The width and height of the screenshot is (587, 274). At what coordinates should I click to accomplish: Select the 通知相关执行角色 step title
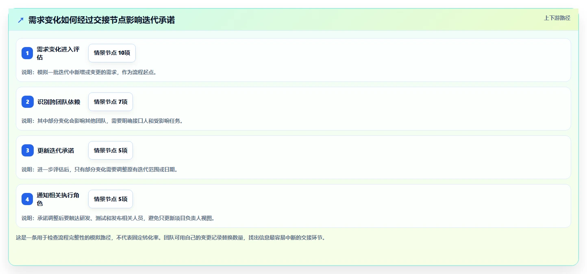pos(58,199)
